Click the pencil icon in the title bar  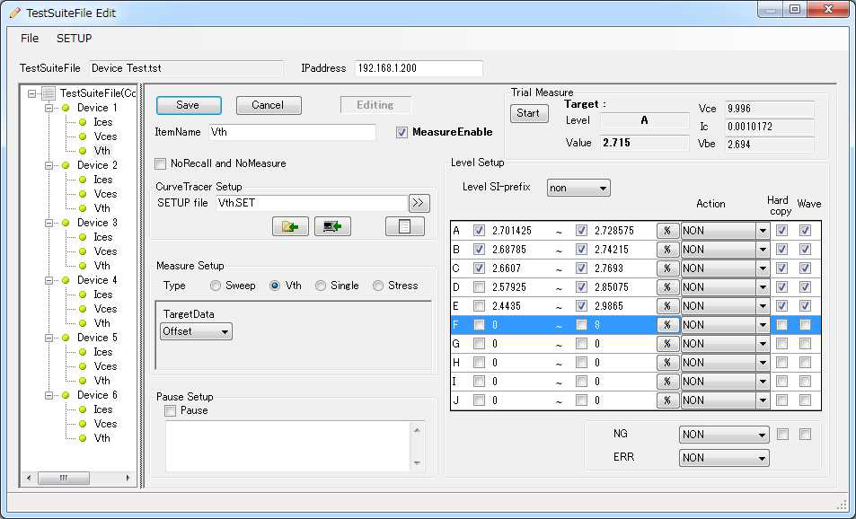tap(15, 13)
